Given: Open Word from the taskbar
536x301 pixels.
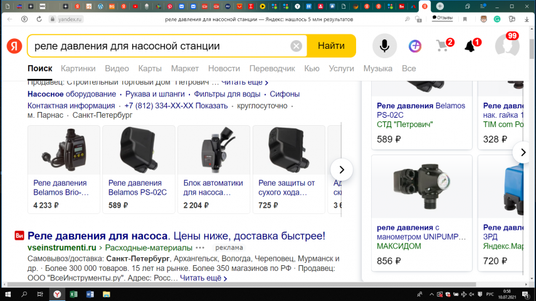Looking at the screenshot, I should click(90, 294).
